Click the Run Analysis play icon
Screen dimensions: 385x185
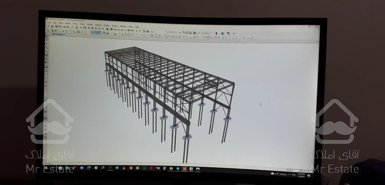click(81, 28)
